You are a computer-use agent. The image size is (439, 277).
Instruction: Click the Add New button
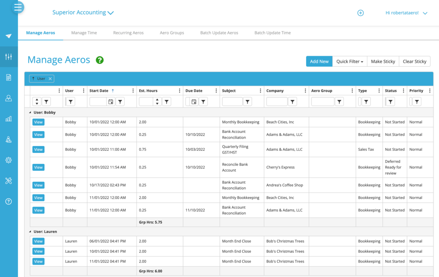tap(319, 61)
